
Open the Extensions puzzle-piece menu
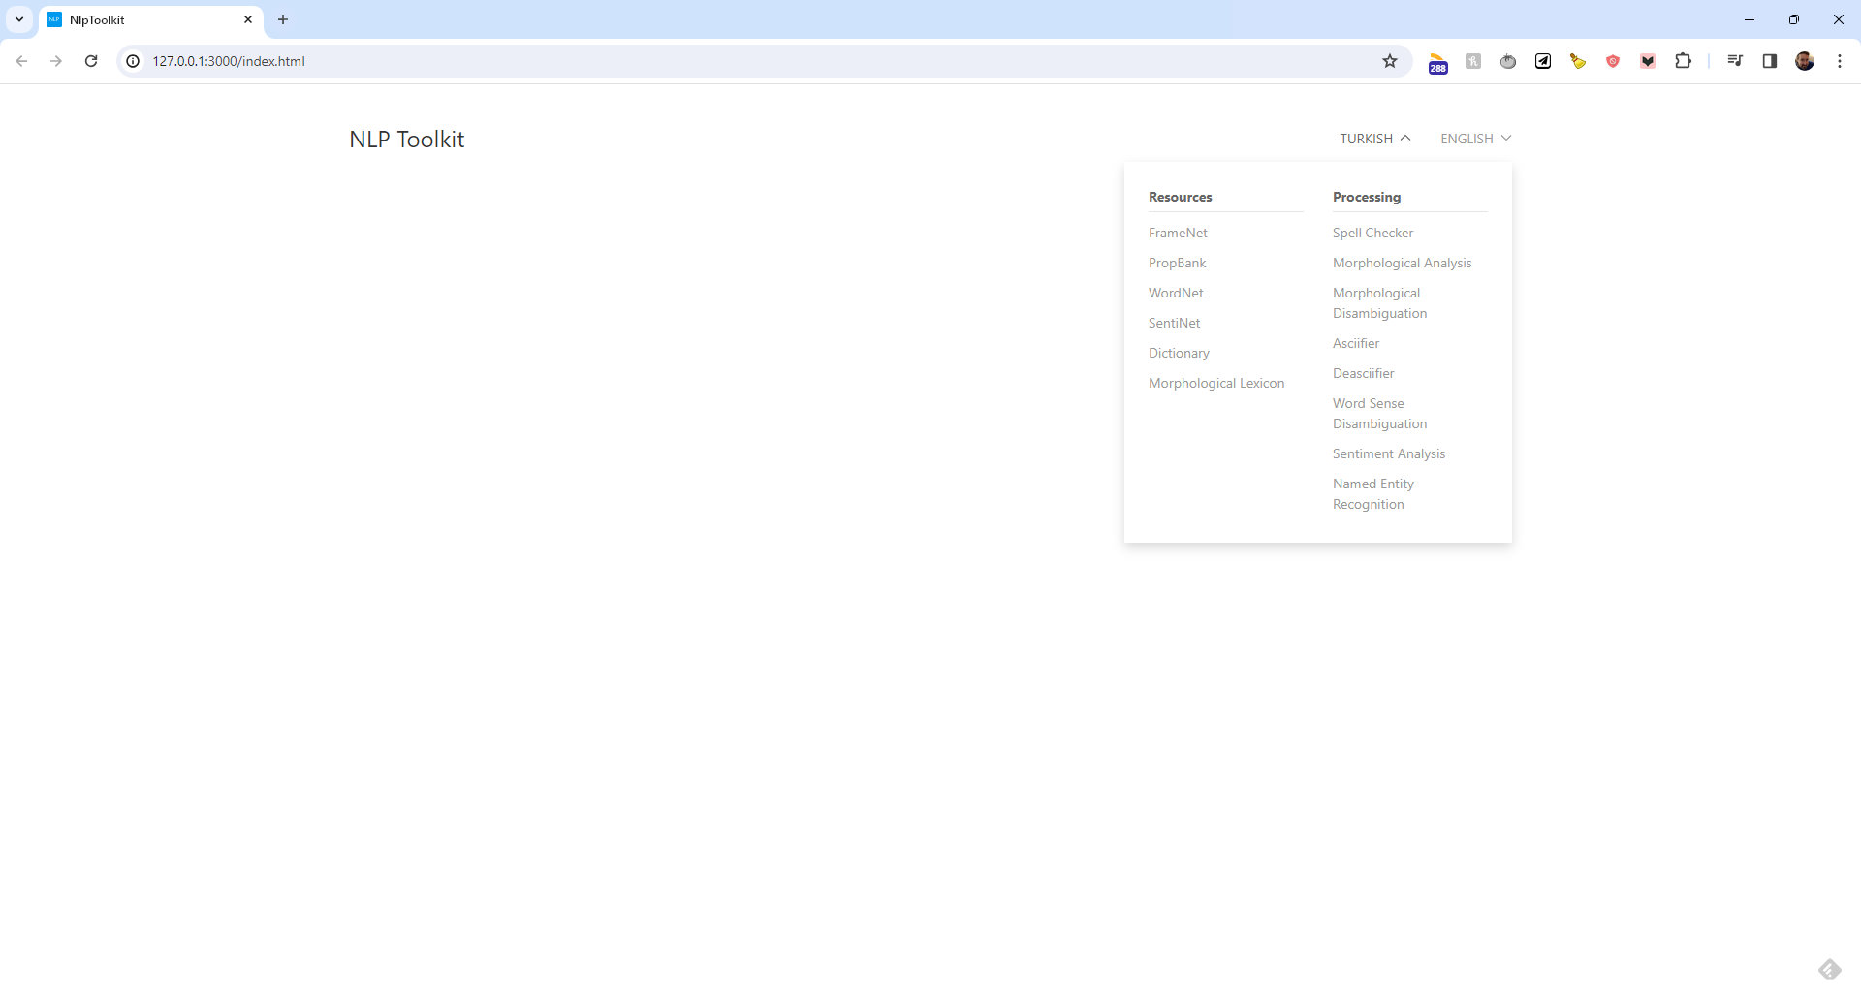[1684, 60]
